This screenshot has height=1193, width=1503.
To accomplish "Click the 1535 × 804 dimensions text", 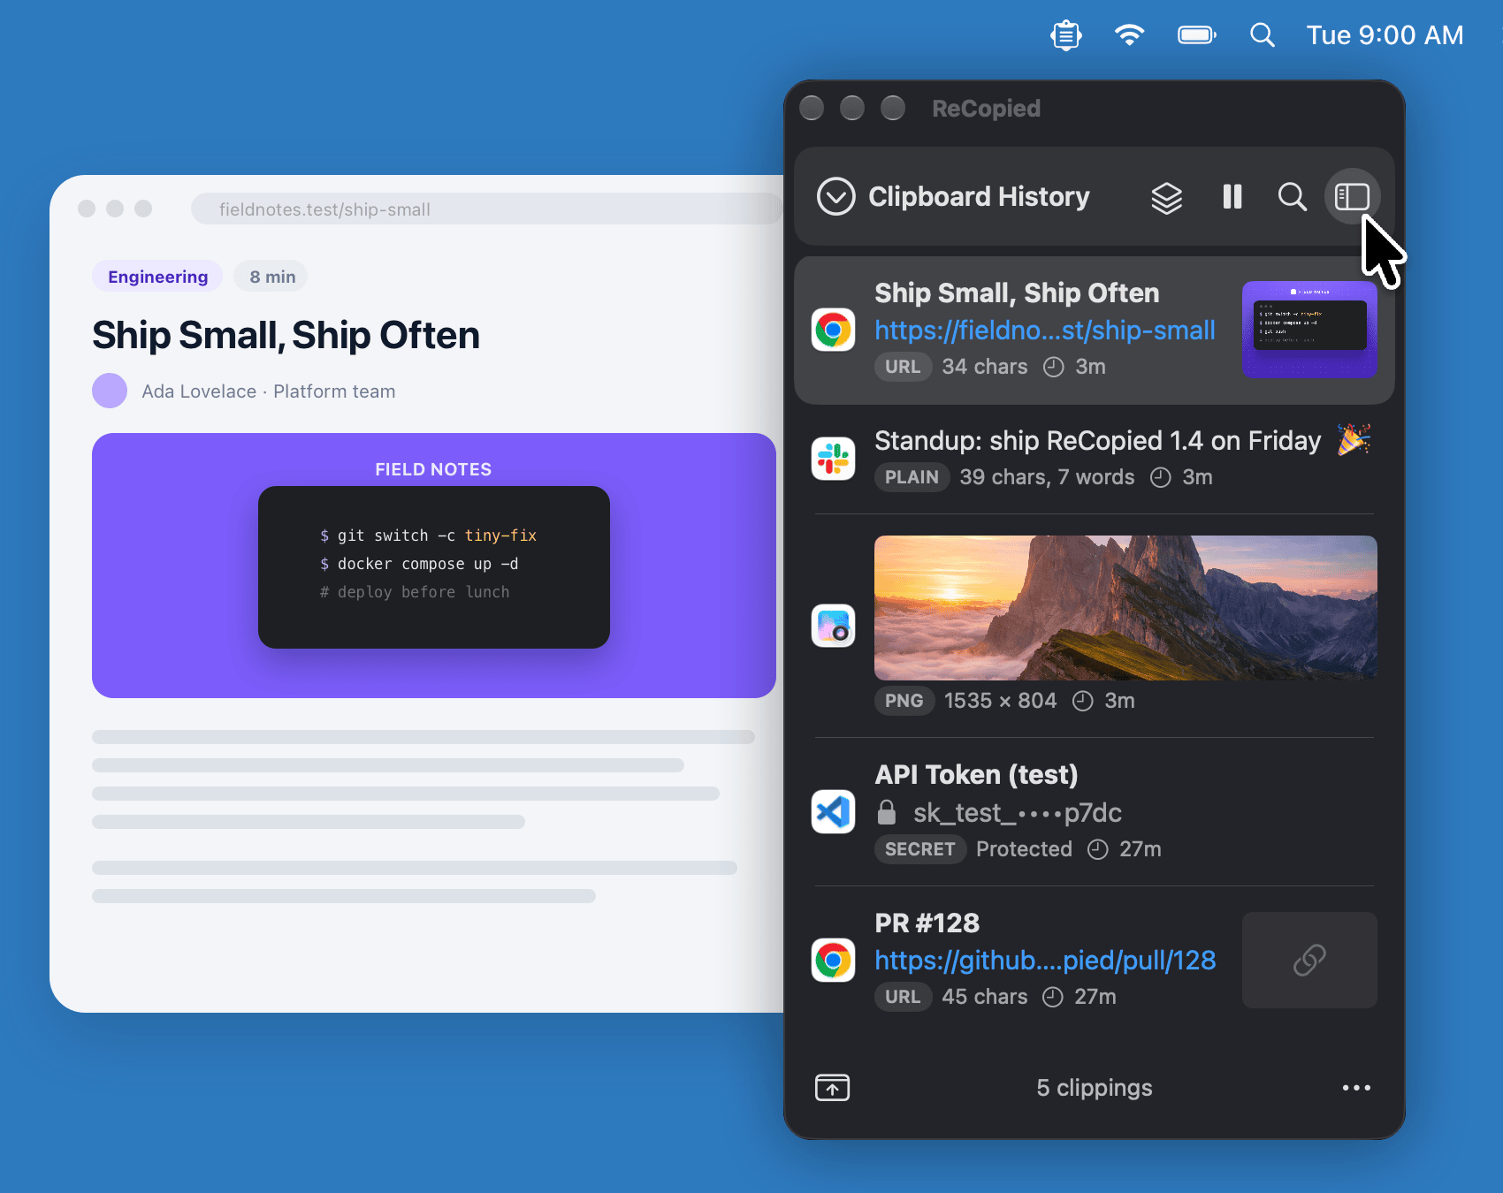I will tap(1000, 701).
